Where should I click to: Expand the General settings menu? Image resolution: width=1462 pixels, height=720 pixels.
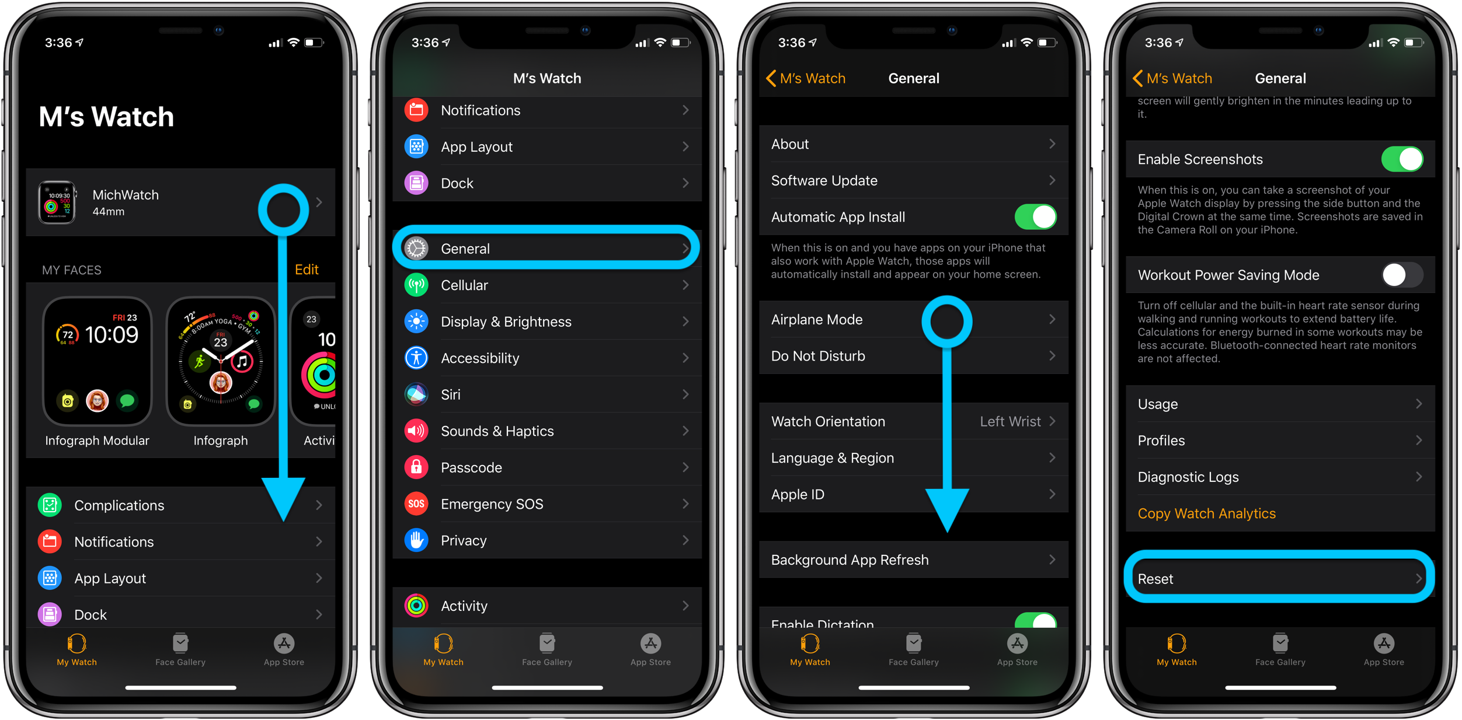548,248
